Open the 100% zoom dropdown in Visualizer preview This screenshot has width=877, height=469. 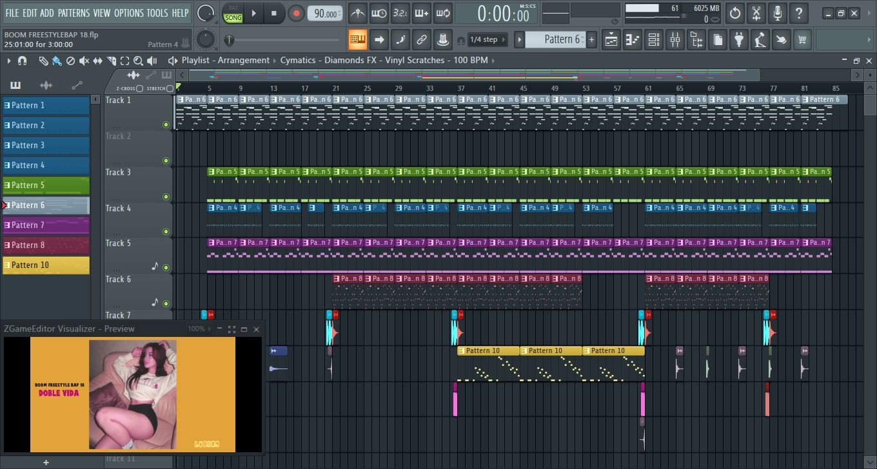point(200,329)
